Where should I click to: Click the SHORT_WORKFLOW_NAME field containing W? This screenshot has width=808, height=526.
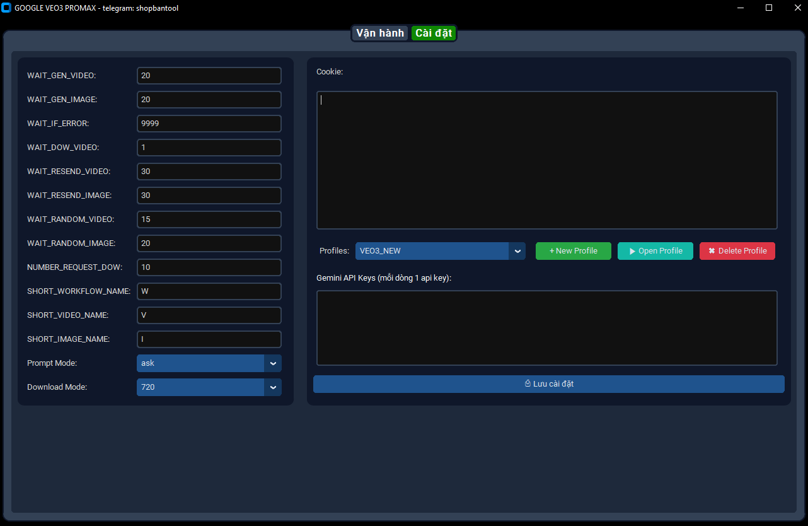tap(209, 291)
